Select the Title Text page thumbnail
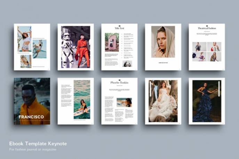 [119, 47]
